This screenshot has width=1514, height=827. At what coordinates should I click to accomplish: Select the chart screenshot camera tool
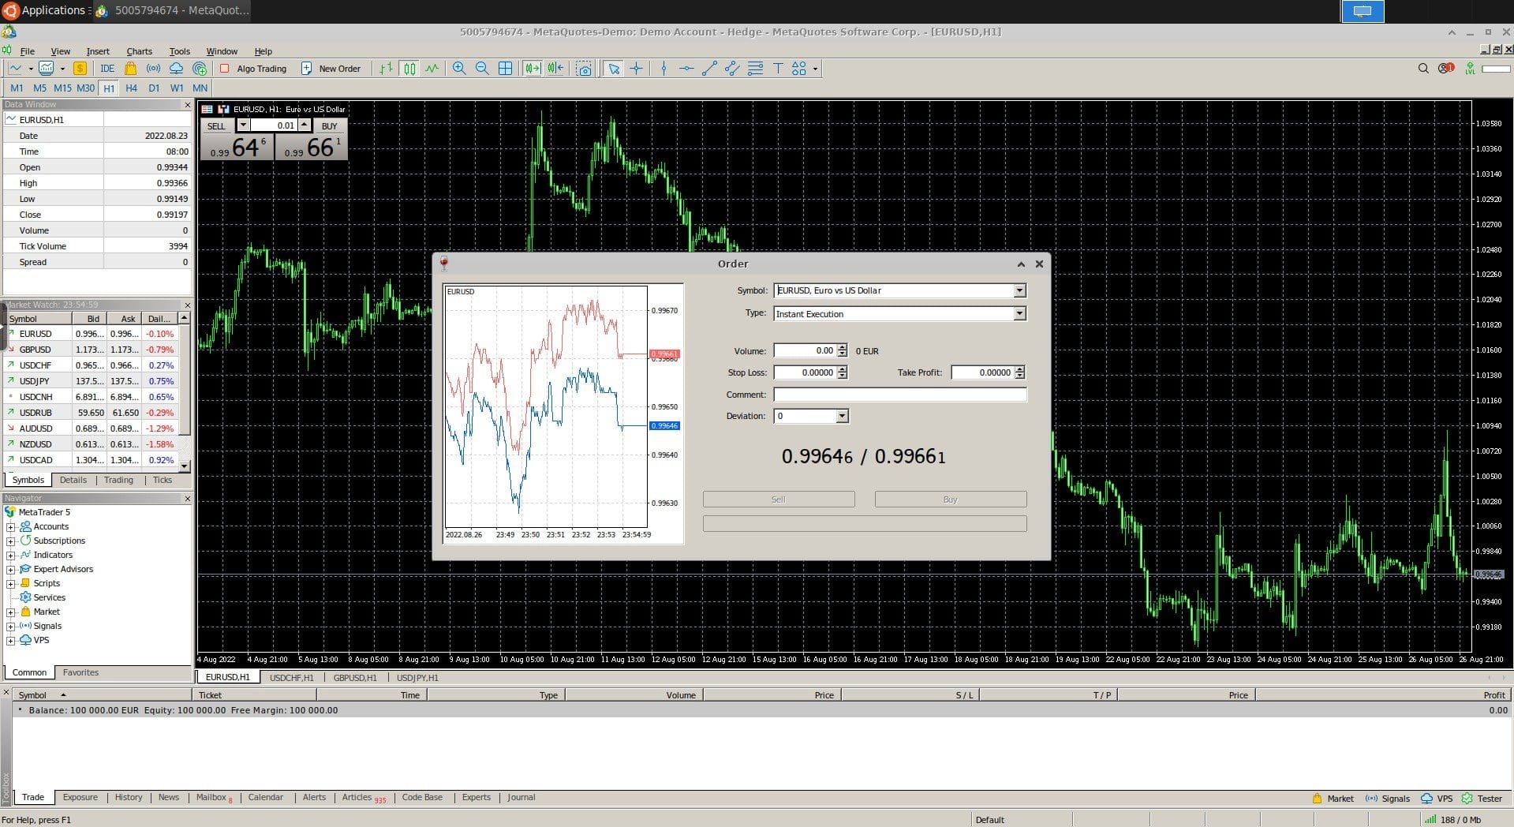(x=583, y=69)
